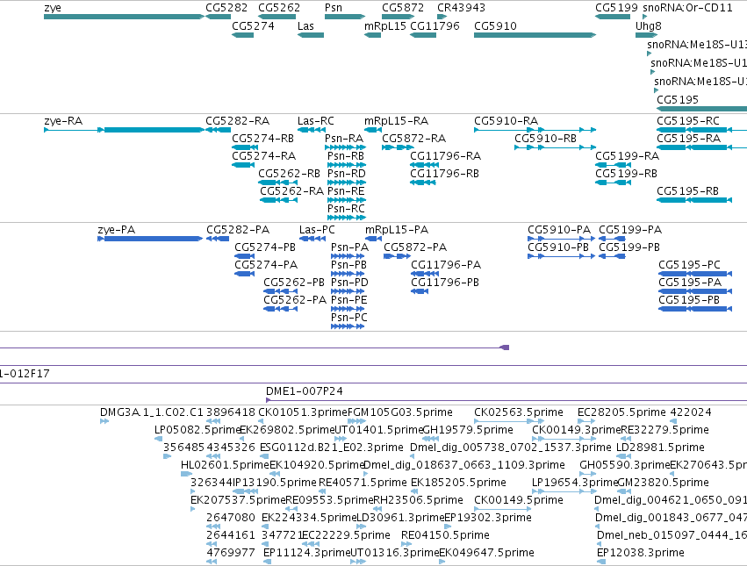The width and height of the screenshot is (747, 566).
Task: Open the mRpL15 gene label
Action: 385,25
